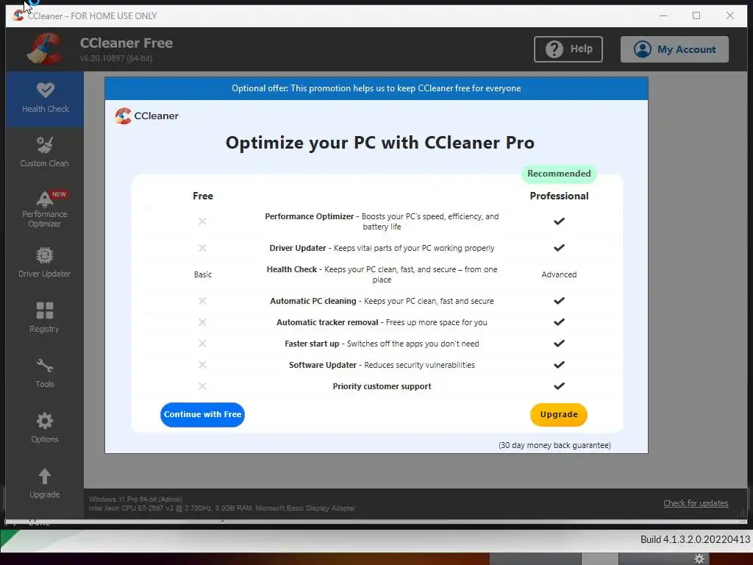The width and height of the screenshot is (753, 565).
Task: Click Continue with Free button
Action: point(202,415)
